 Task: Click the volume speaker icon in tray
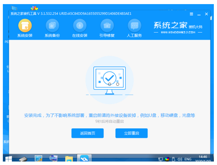(179, 159)
